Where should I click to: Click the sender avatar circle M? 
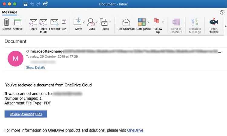click(15, 59)
